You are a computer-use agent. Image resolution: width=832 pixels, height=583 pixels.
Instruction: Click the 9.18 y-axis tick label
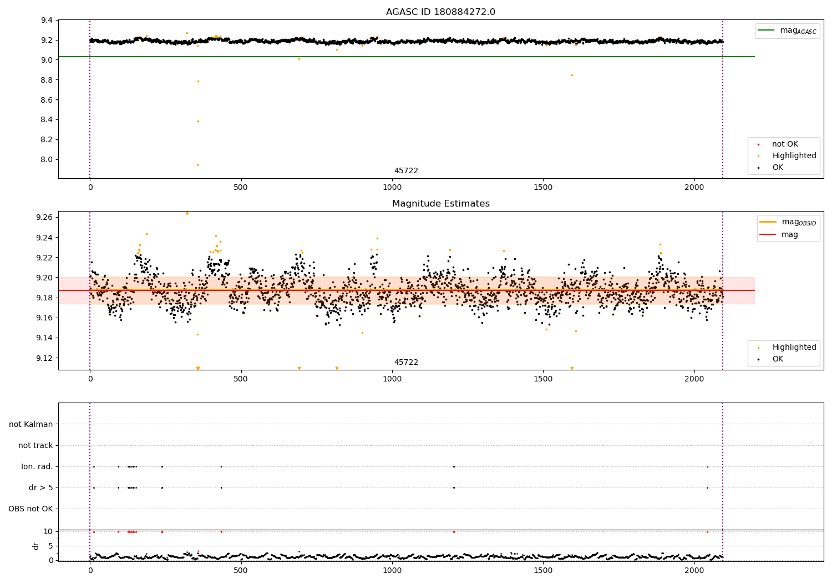pos(45,298)
